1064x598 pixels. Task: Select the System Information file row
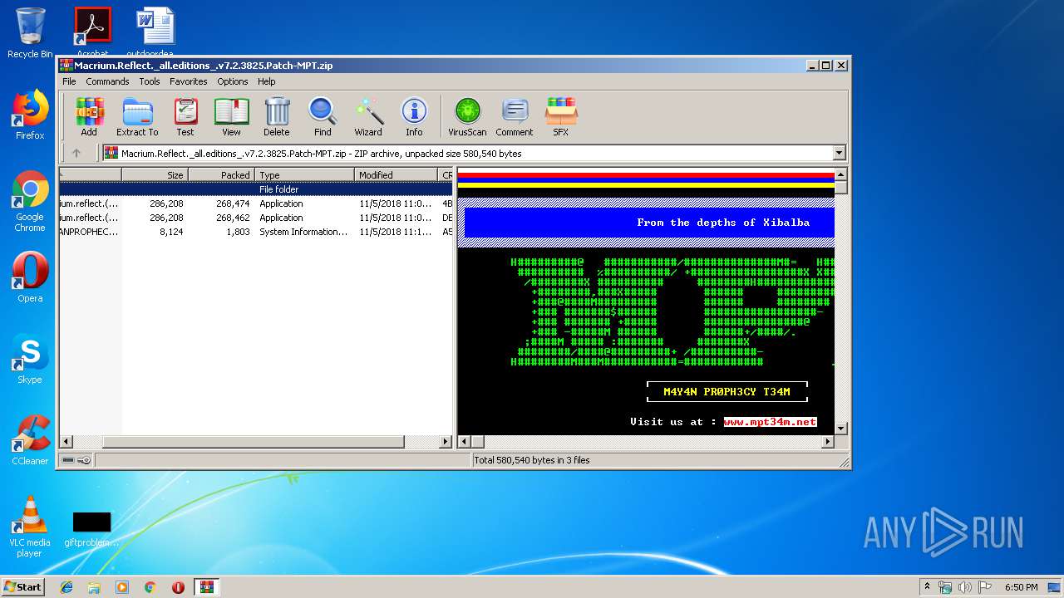click(x=256, y=232)
